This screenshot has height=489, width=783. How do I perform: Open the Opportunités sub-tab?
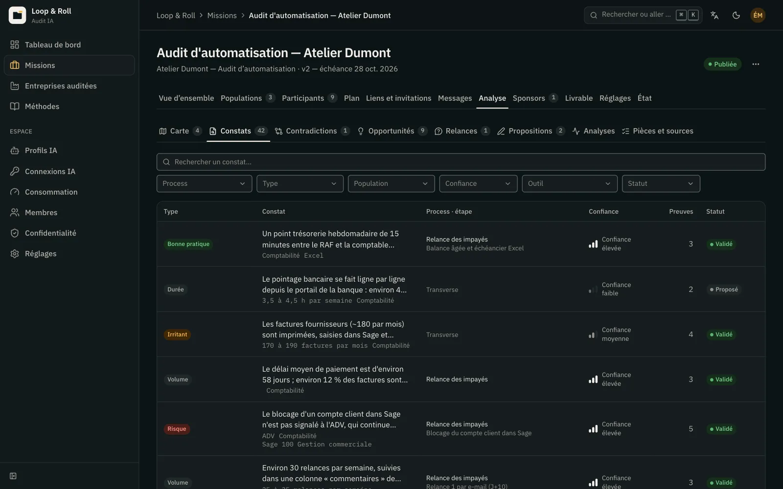[392, 131]
